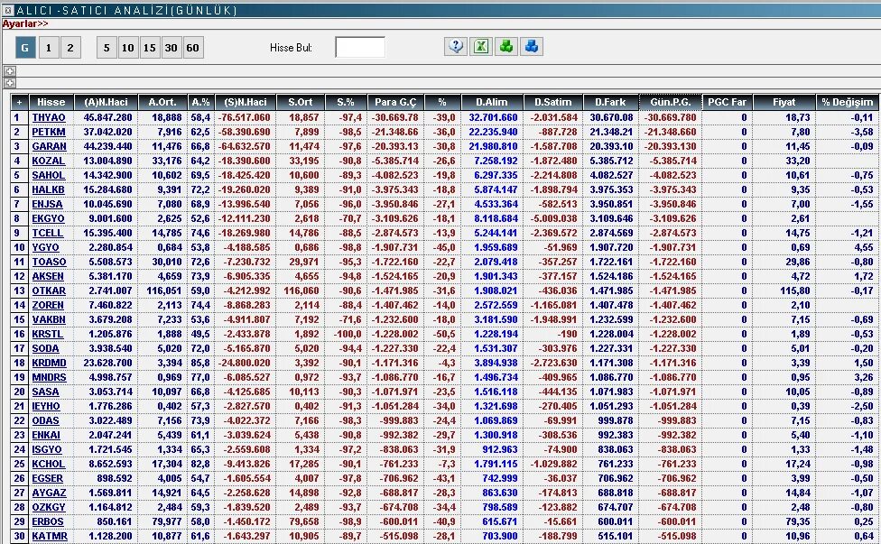Screen dimensions: 881x544
Task: Sort by the Hisse column header
Action: (51, 102)
